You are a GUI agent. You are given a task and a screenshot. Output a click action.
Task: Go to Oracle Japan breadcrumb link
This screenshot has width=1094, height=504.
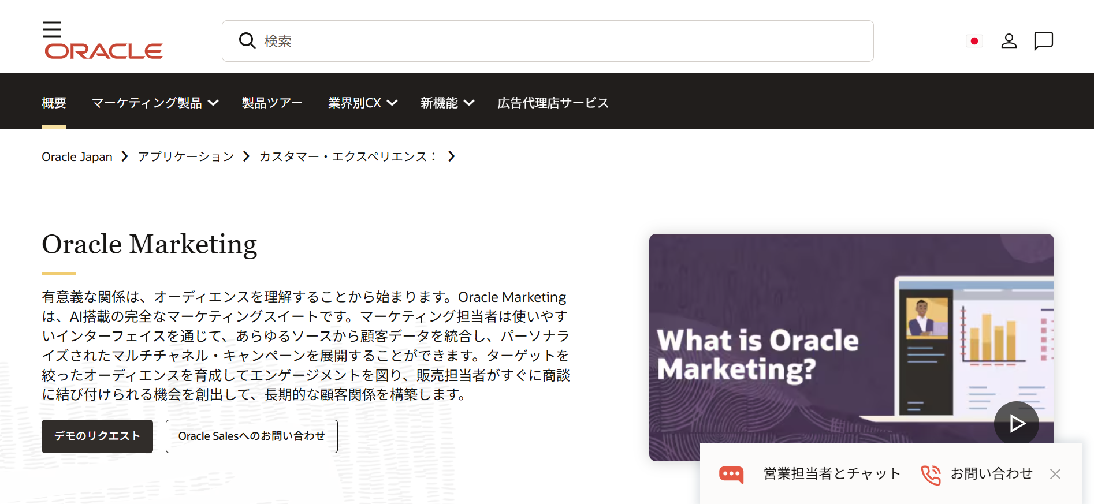tap(77, 157)
